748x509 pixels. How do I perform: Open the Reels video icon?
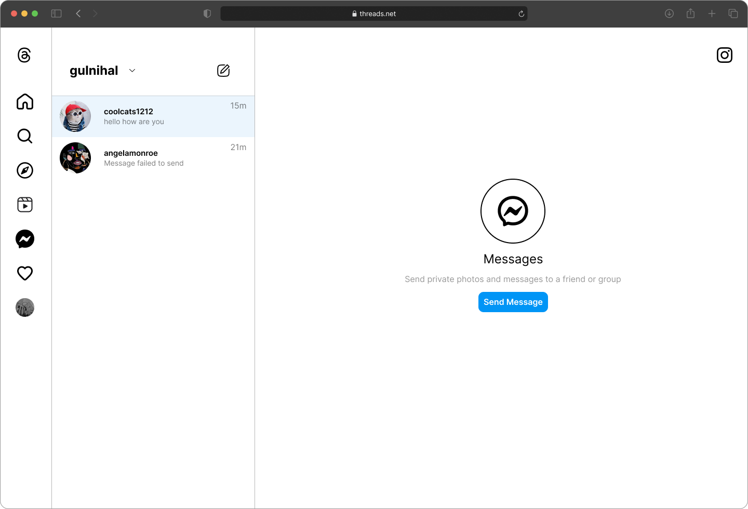point(25,205)
